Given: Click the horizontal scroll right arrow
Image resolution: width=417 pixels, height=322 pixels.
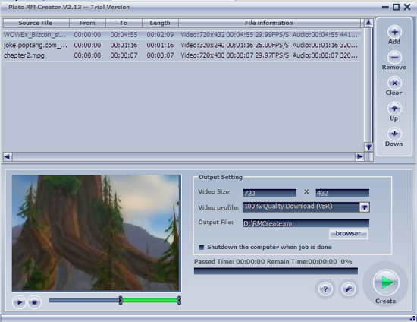Looking at the screenshot, I should 359,156.
